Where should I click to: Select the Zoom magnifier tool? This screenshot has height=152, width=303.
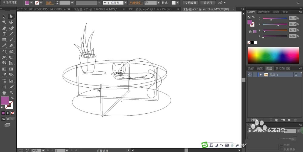coord(11,93)
